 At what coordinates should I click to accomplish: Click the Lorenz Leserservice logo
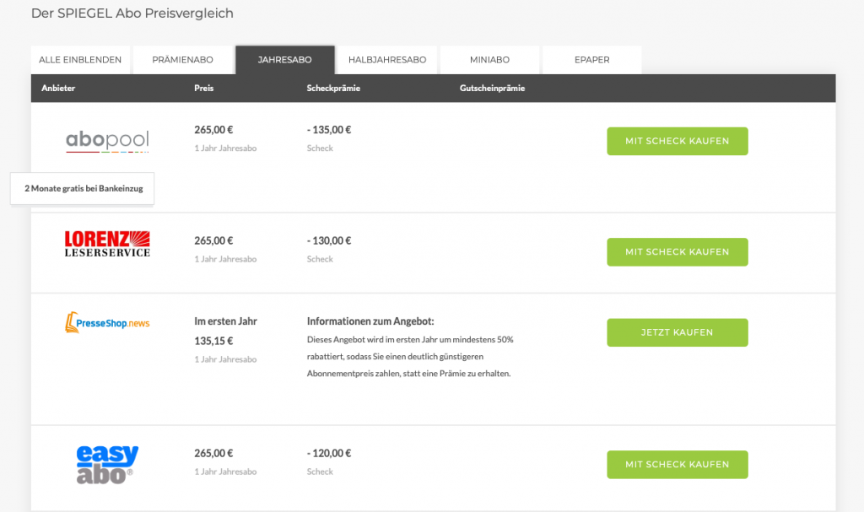click(107, 244)
